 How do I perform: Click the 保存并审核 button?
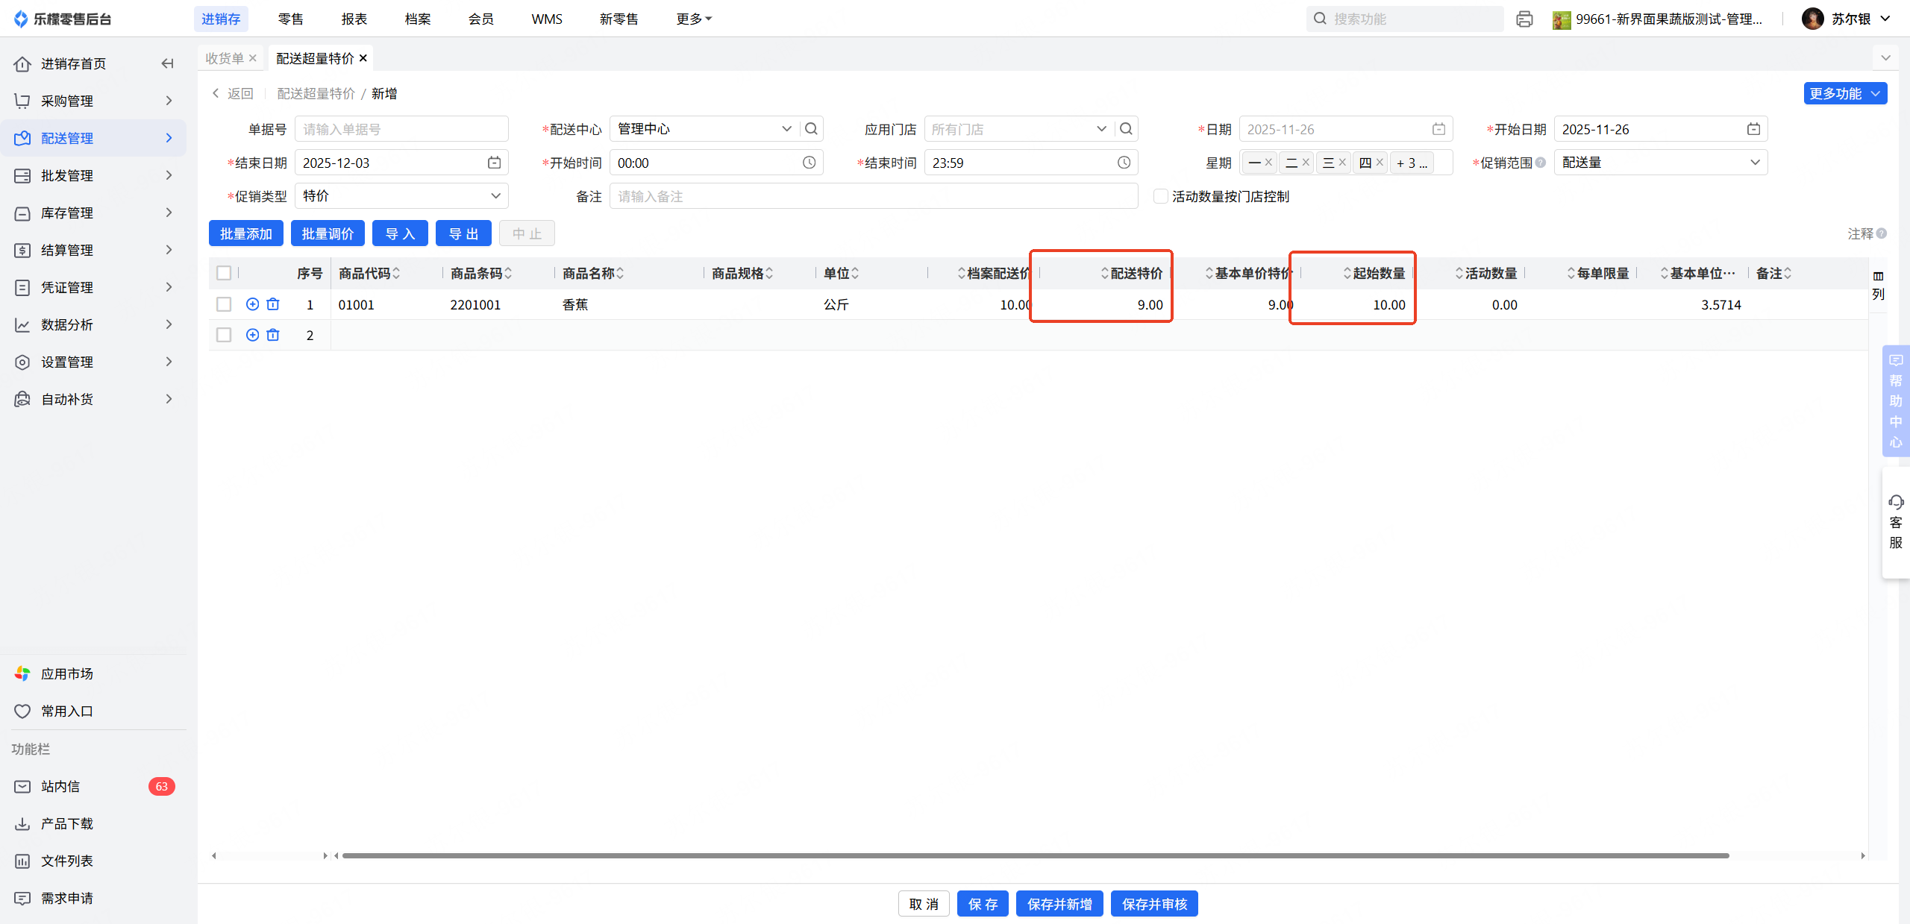pyautogui.click(x=1153, y=904)
